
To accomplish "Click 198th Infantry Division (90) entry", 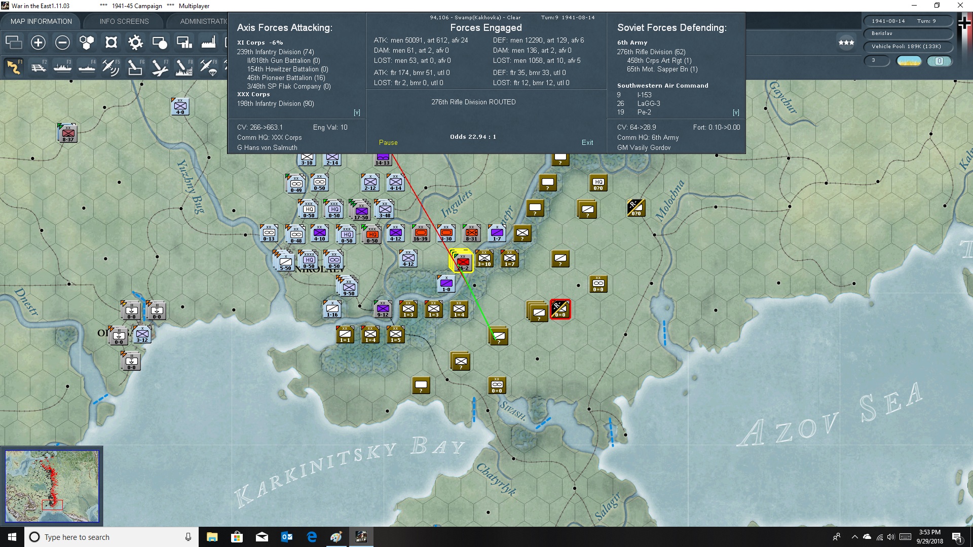I will (x=275, y=103).
